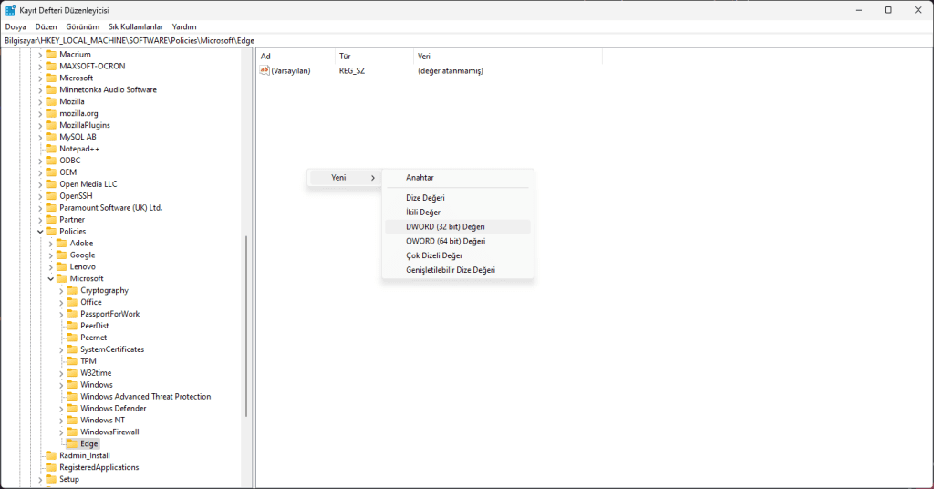This screenshot has height=489, width=934.
Task: Create a QWORD (64 bit) Değeri
Action: click(458, 241)
